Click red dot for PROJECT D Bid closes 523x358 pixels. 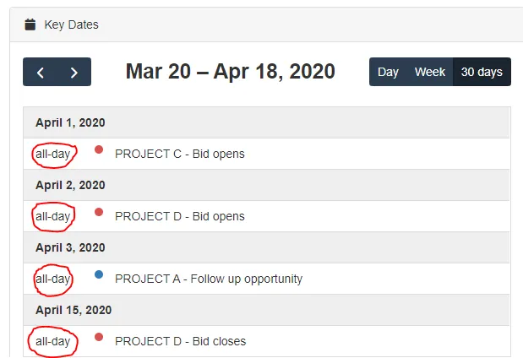coord(99,337)
